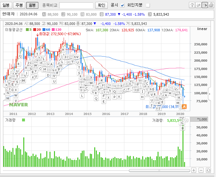Screen dimensions: 218x177
Task: Toggle the 공시 disclosure checkbox
Action: coord(122,5)
